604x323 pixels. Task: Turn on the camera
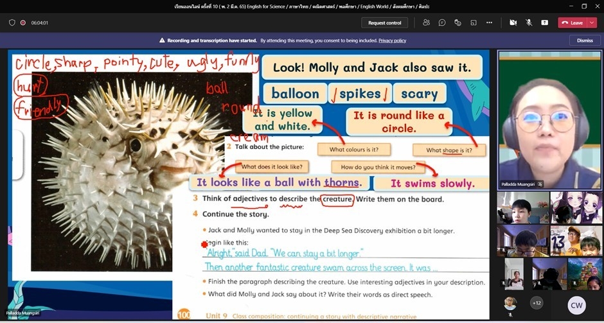(513, 22)
